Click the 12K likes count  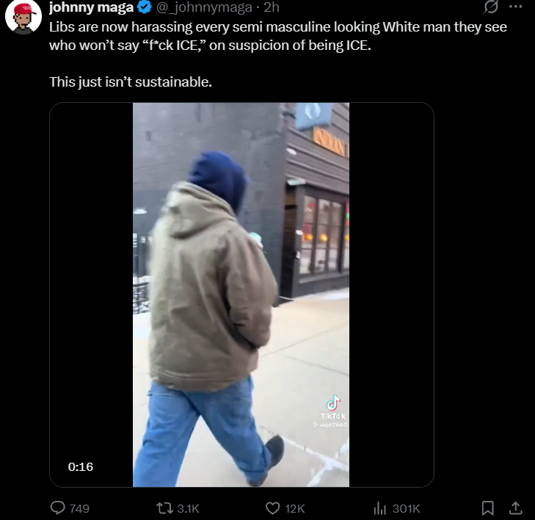click(295, 508)
